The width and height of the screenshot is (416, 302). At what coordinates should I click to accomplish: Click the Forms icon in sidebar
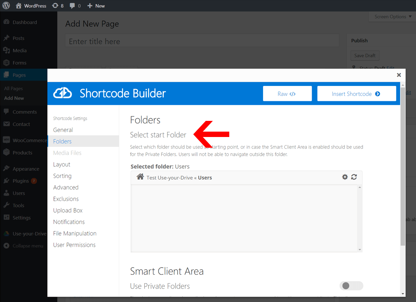click(x=7, y=63)
